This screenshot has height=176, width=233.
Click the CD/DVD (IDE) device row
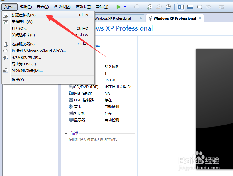point(101,87)
